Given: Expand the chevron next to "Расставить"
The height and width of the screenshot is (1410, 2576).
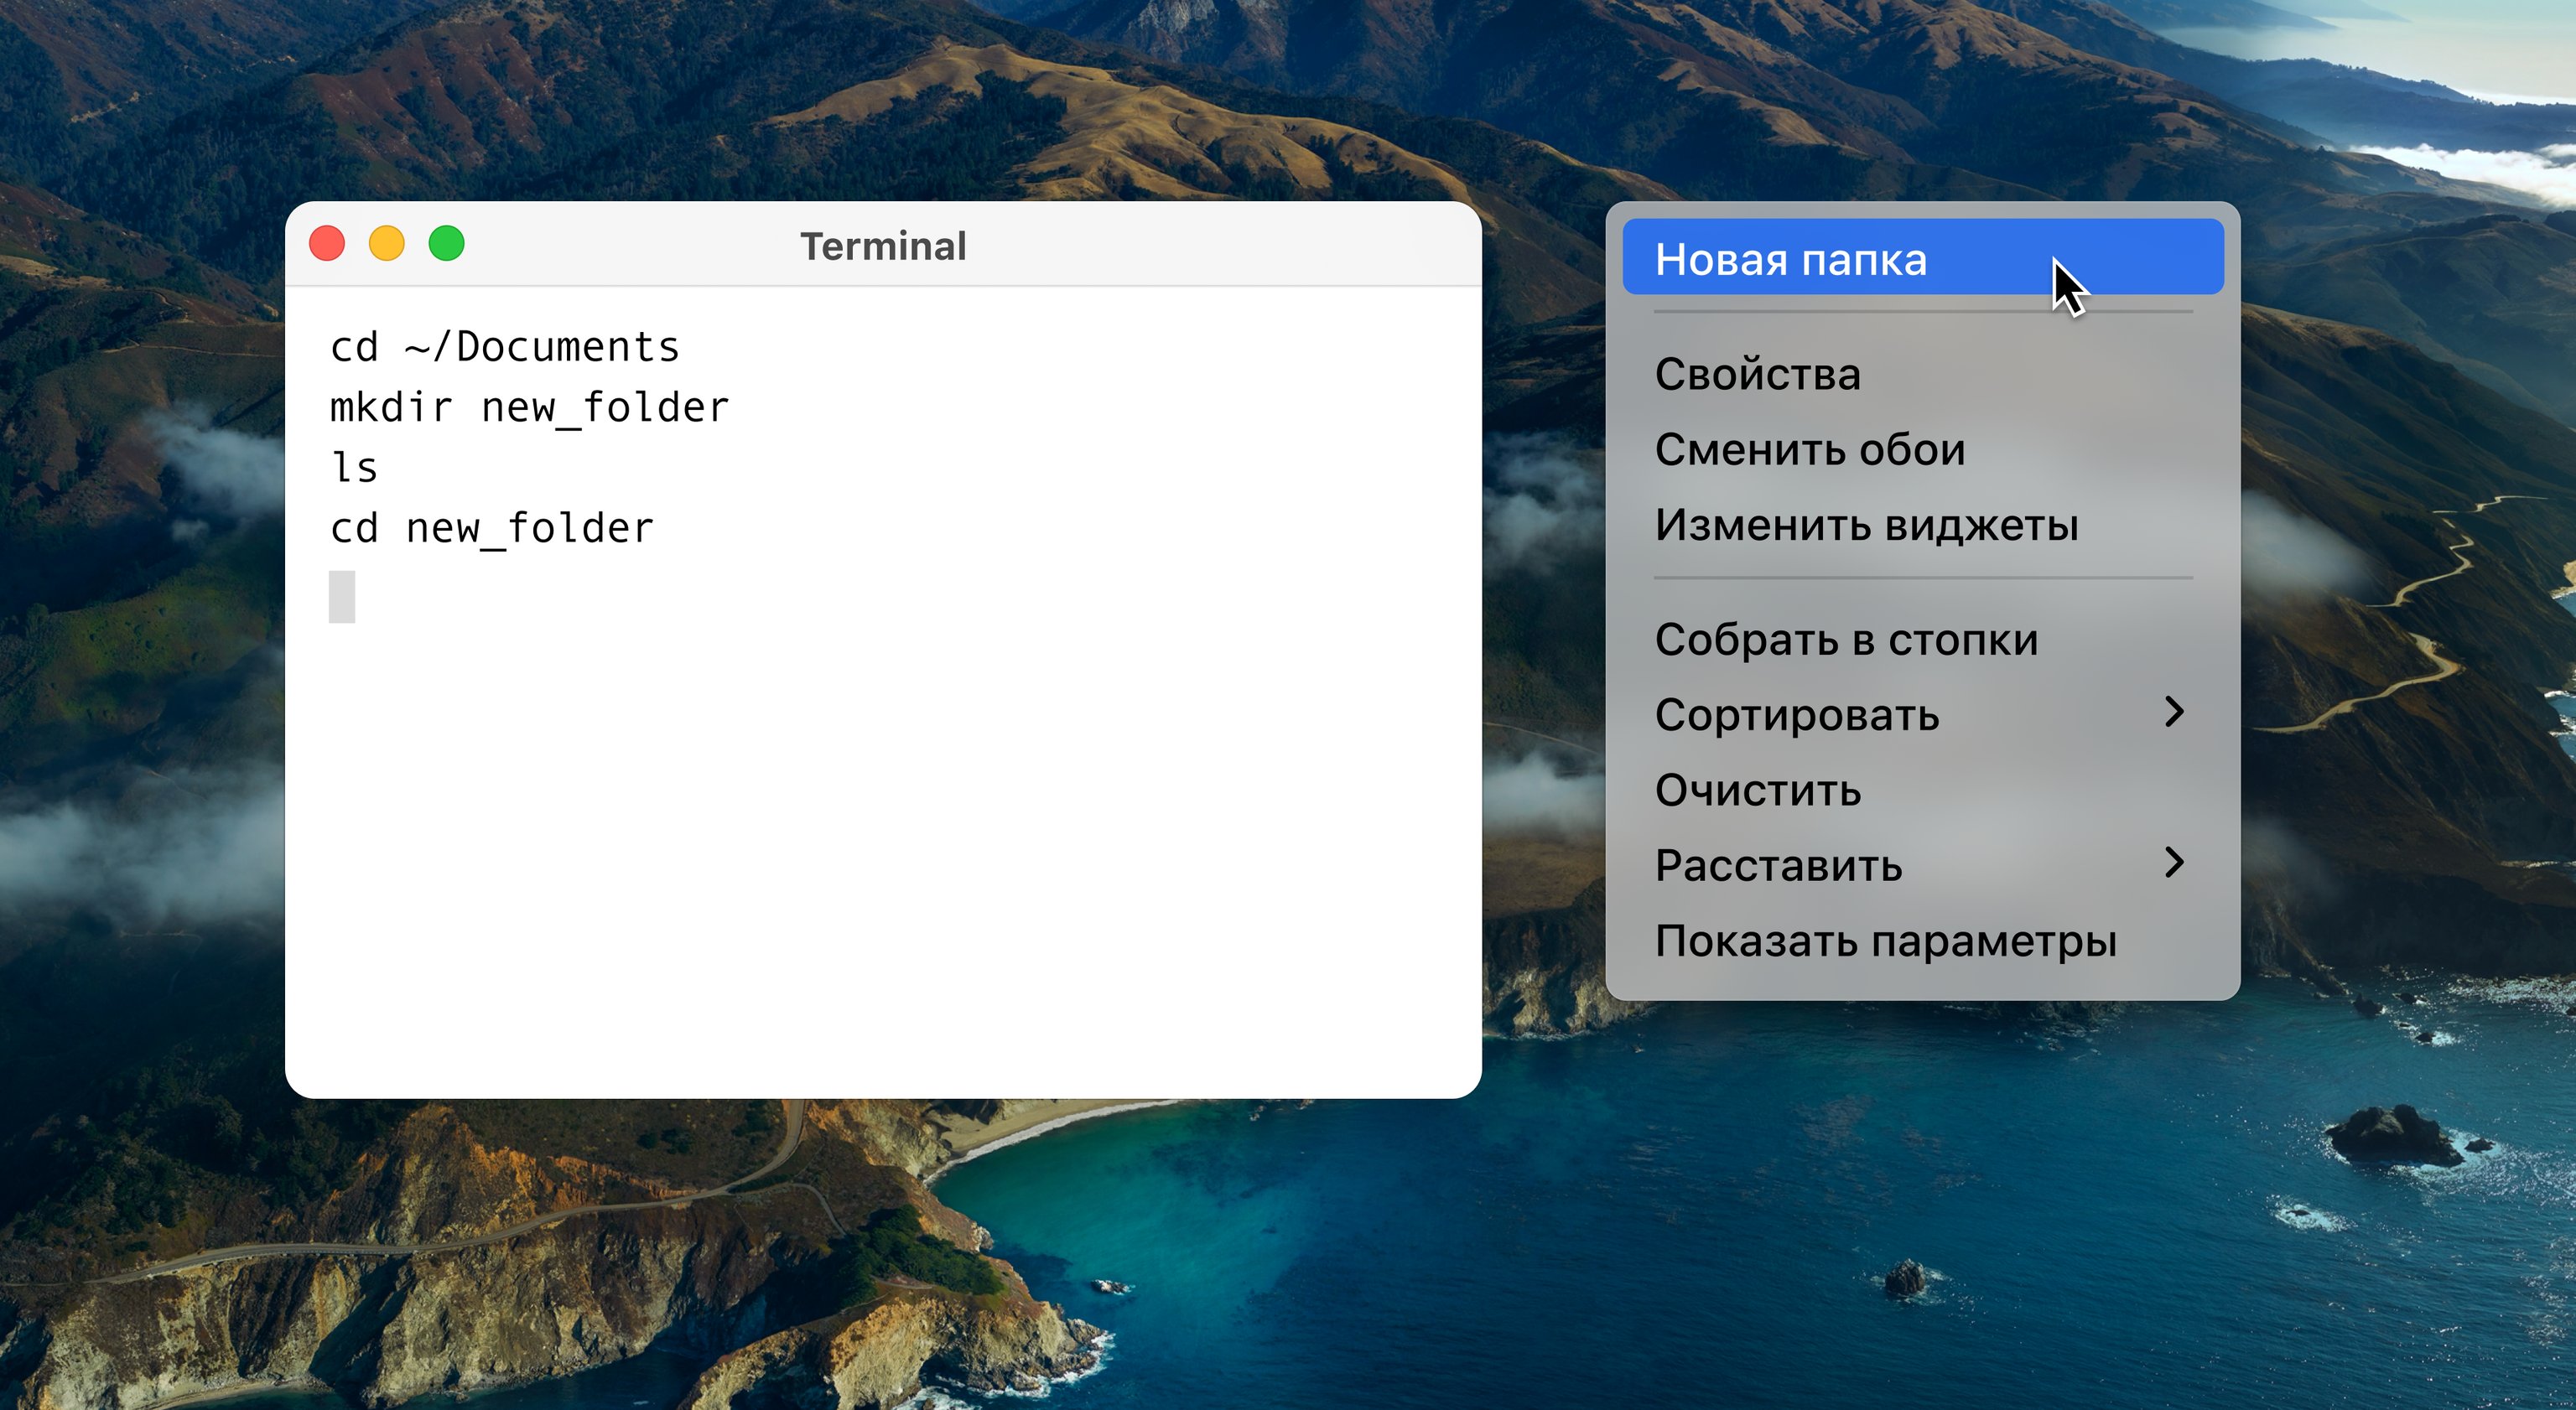Looking at the screenshot, I should [2173, 862].
